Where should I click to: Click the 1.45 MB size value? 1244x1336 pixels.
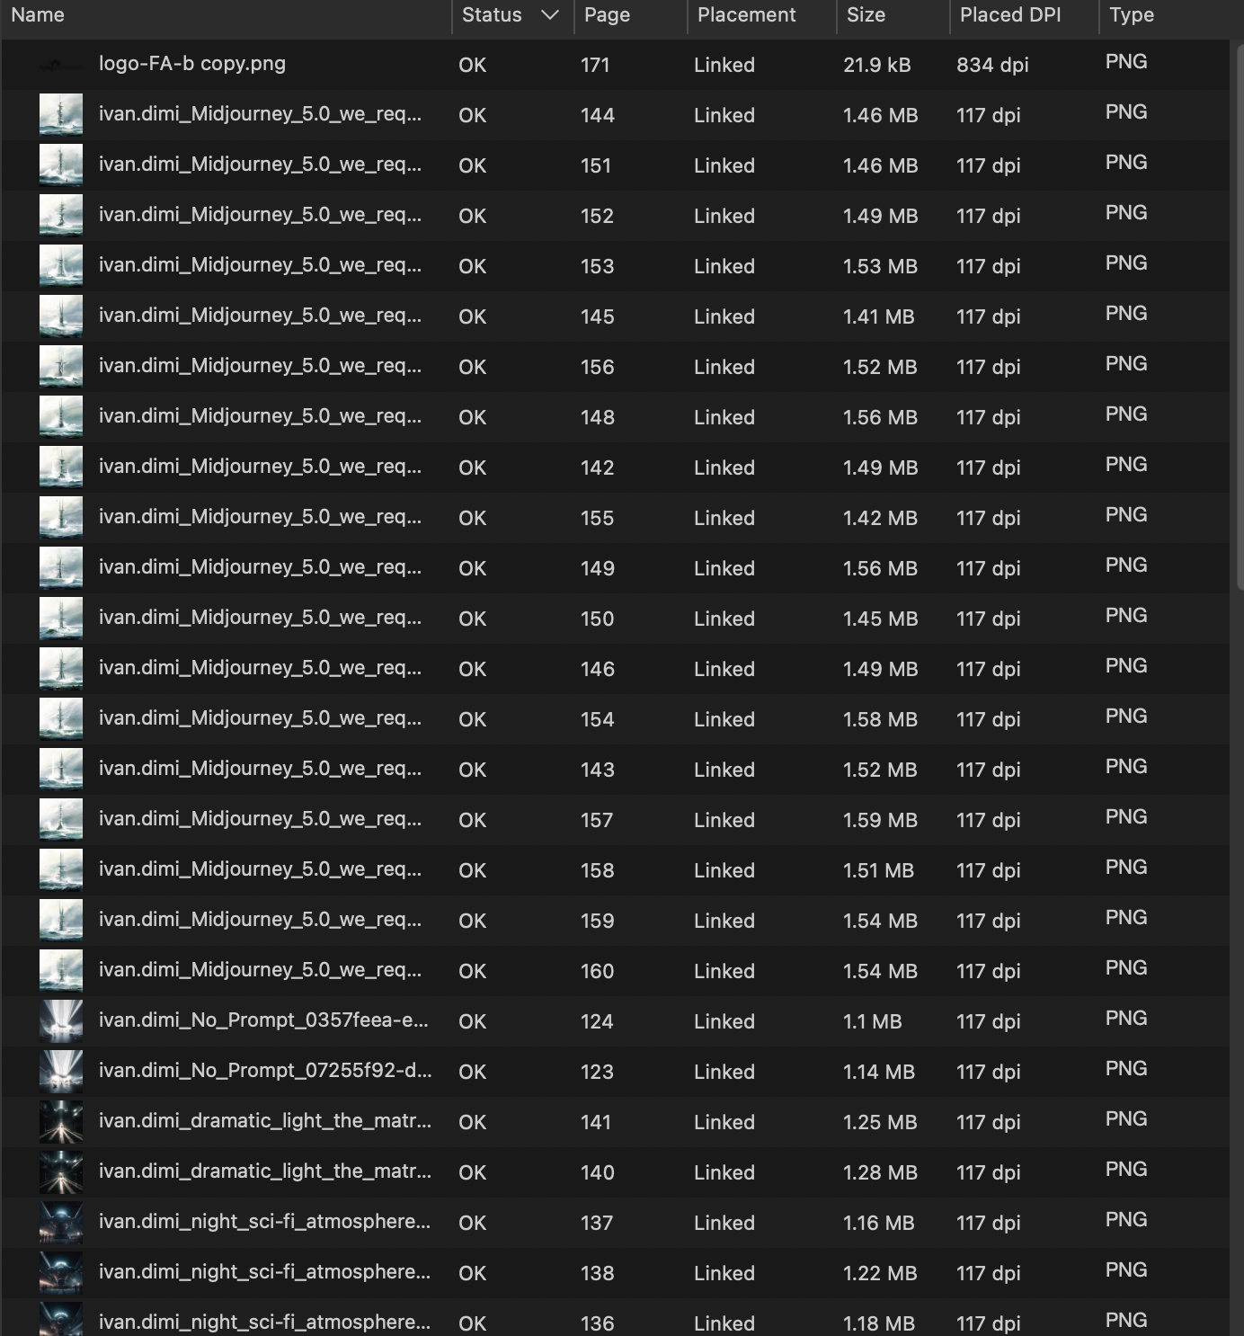(880, 619)
